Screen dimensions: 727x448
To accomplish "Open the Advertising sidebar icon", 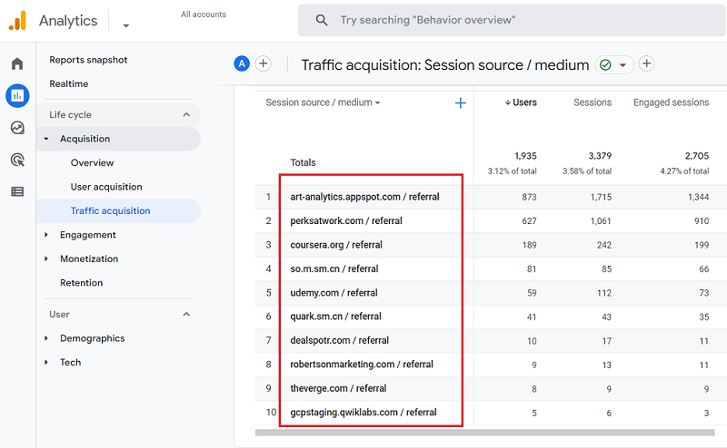I will (x=17, y=161).
